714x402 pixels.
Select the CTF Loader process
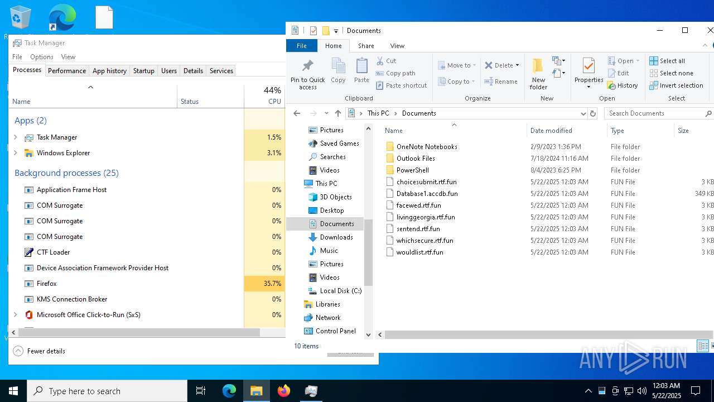coord(147,252)
